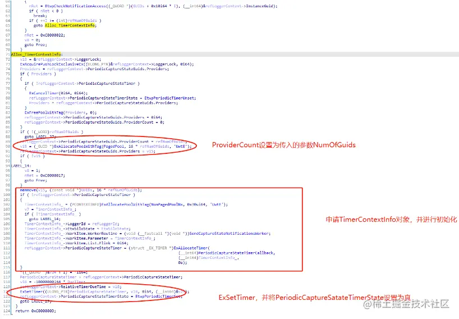
Task: Select the Alloc_TimerContextInfo: label on line 71
Action: (x=36, y=54)
